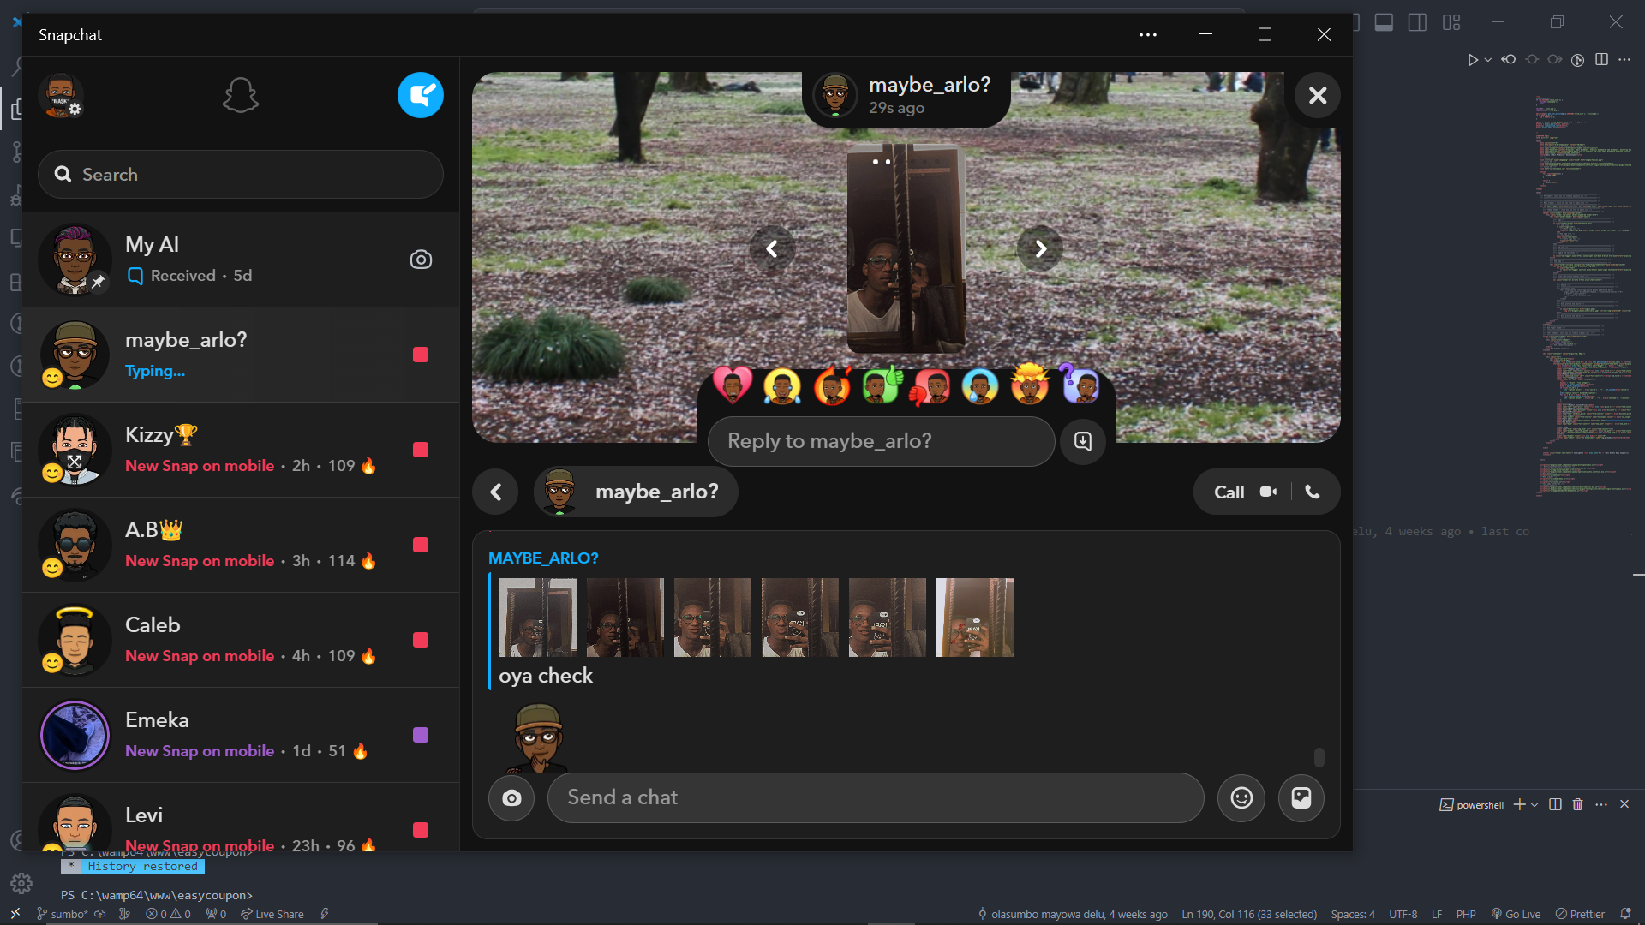Toggle VS Code bottom panel layout
The image size is (1645, 925).
[1384, 22]
